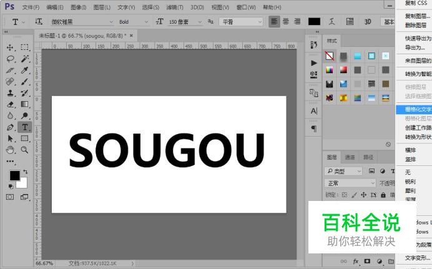Close the 未标题-1 document tab

[131, 36]
